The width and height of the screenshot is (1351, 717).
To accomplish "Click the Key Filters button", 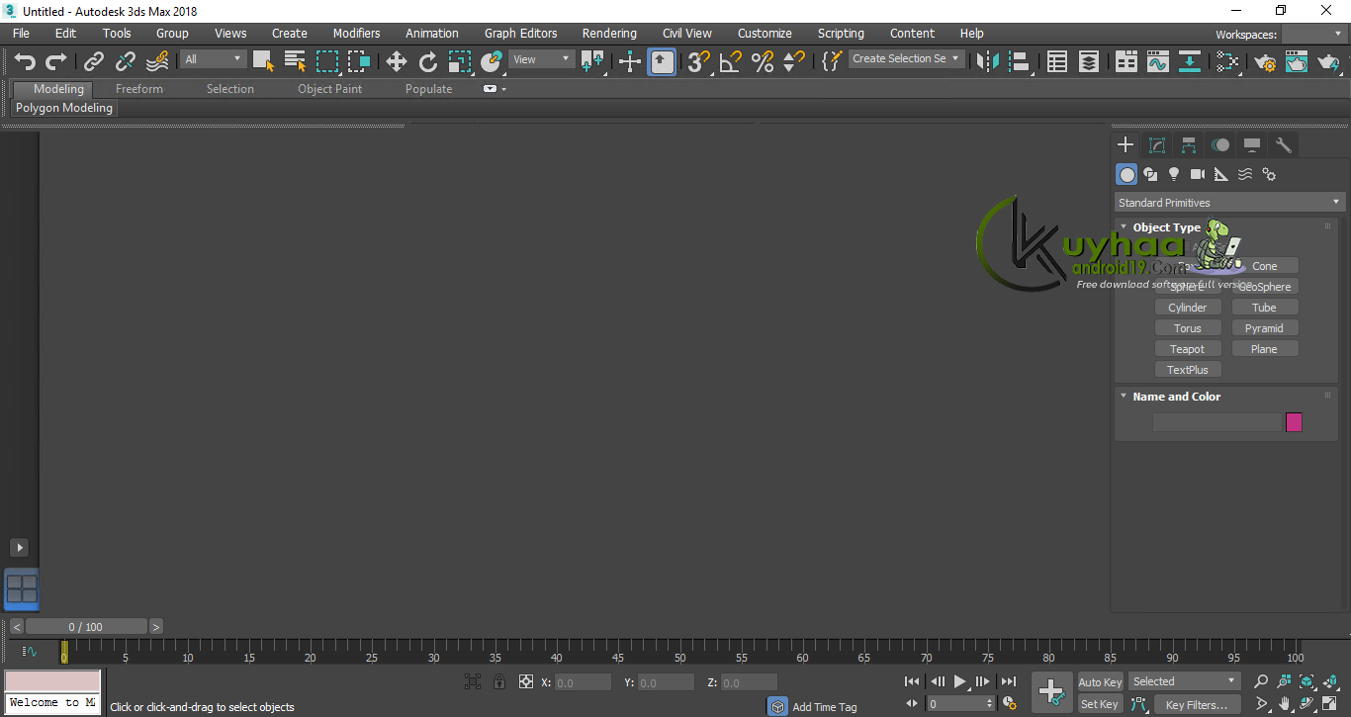I will [1197, 705].
